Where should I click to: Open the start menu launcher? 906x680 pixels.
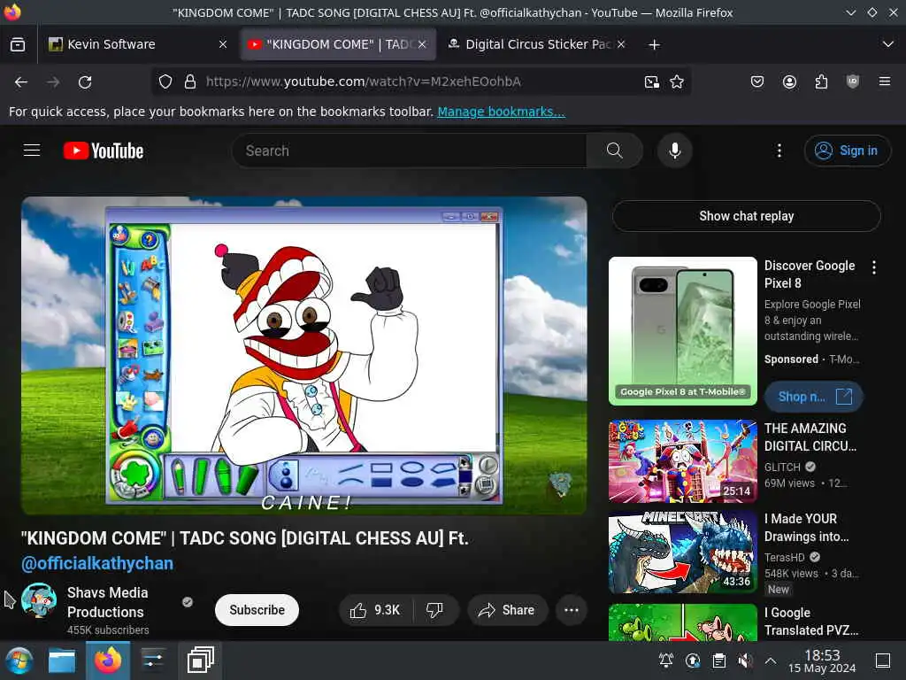19,661
